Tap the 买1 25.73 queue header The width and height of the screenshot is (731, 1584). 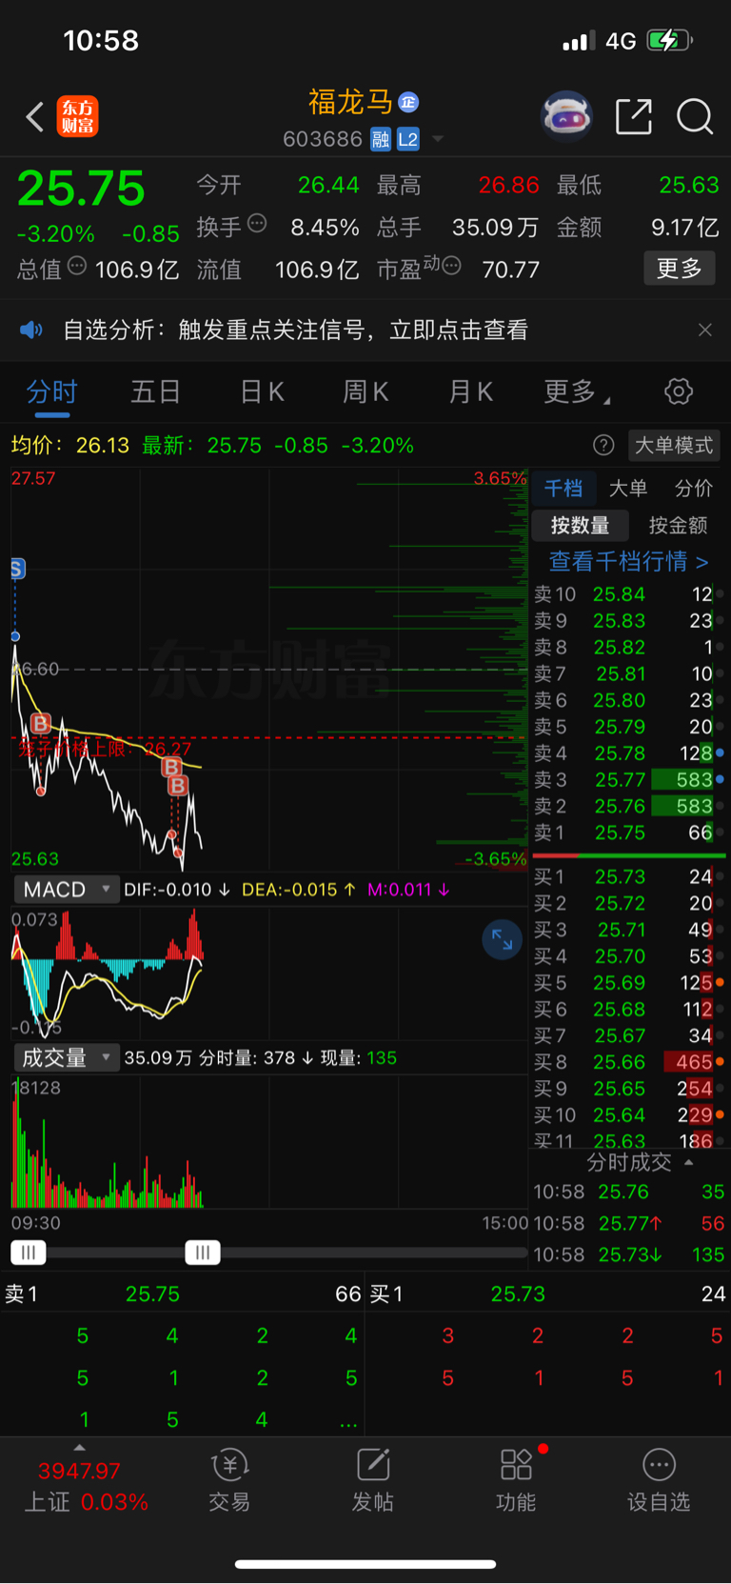coord(548,1293)
